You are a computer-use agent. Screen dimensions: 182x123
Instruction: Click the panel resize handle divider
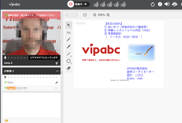(62, 73)
